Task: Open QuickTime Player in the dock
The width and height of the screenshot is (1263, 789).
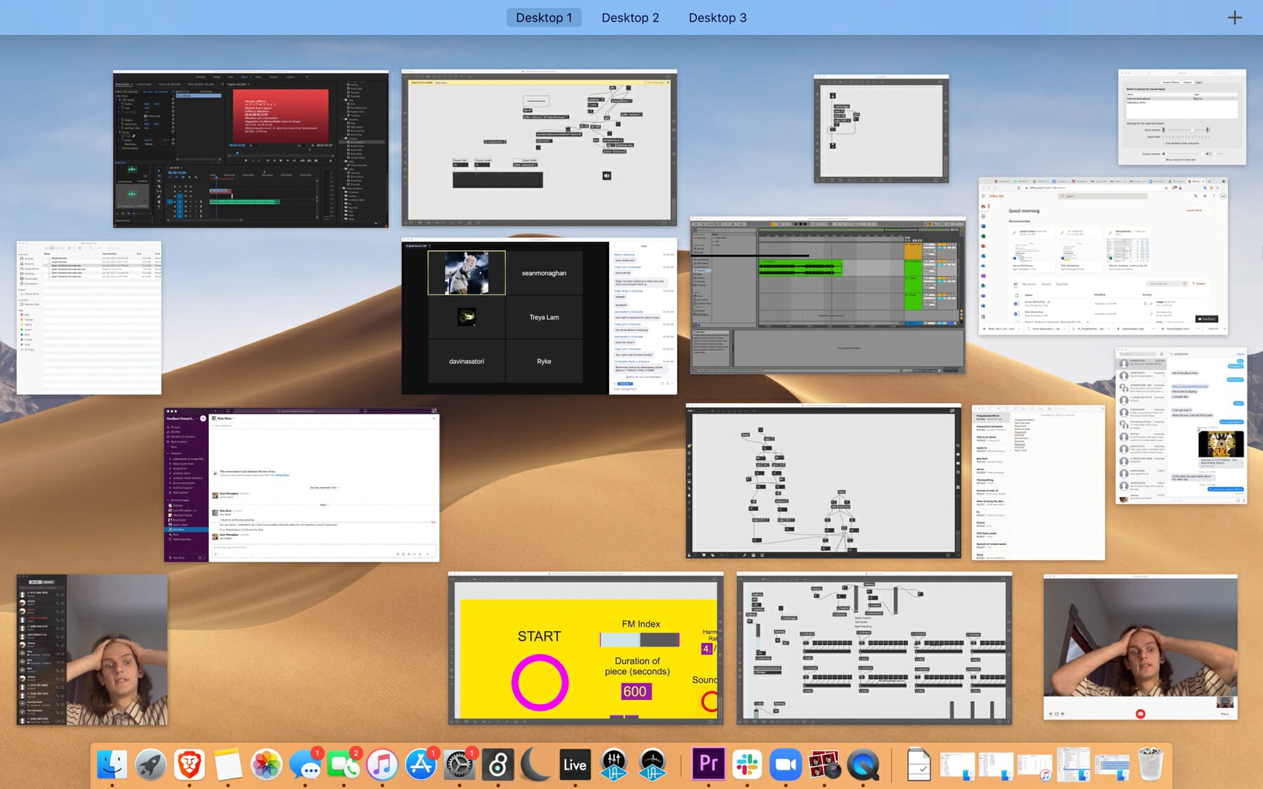Action: pos(862,764)
